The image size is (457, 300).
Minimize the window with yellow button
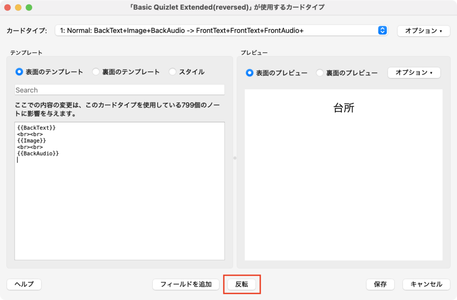tap(18, 8)
